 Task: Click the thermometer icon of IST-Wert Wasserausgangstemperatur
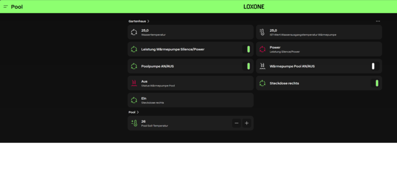[263, 32]
